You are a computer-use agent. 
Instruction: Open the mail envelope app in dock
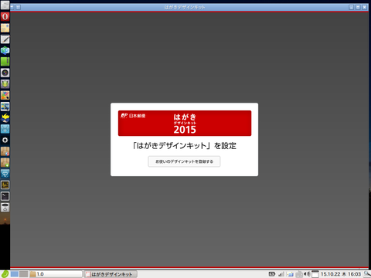pos(5,28)
